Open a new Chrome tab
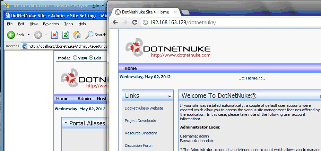 point(185,12)
